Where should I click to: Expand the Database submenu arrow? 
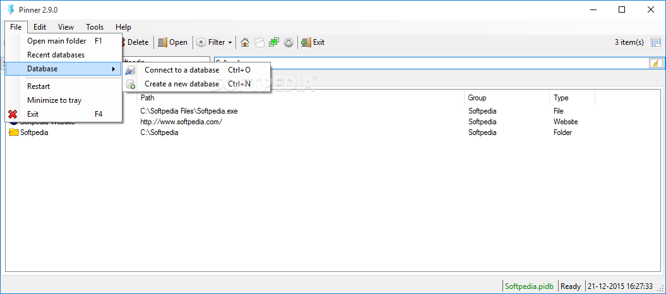(x=114, y=69)
